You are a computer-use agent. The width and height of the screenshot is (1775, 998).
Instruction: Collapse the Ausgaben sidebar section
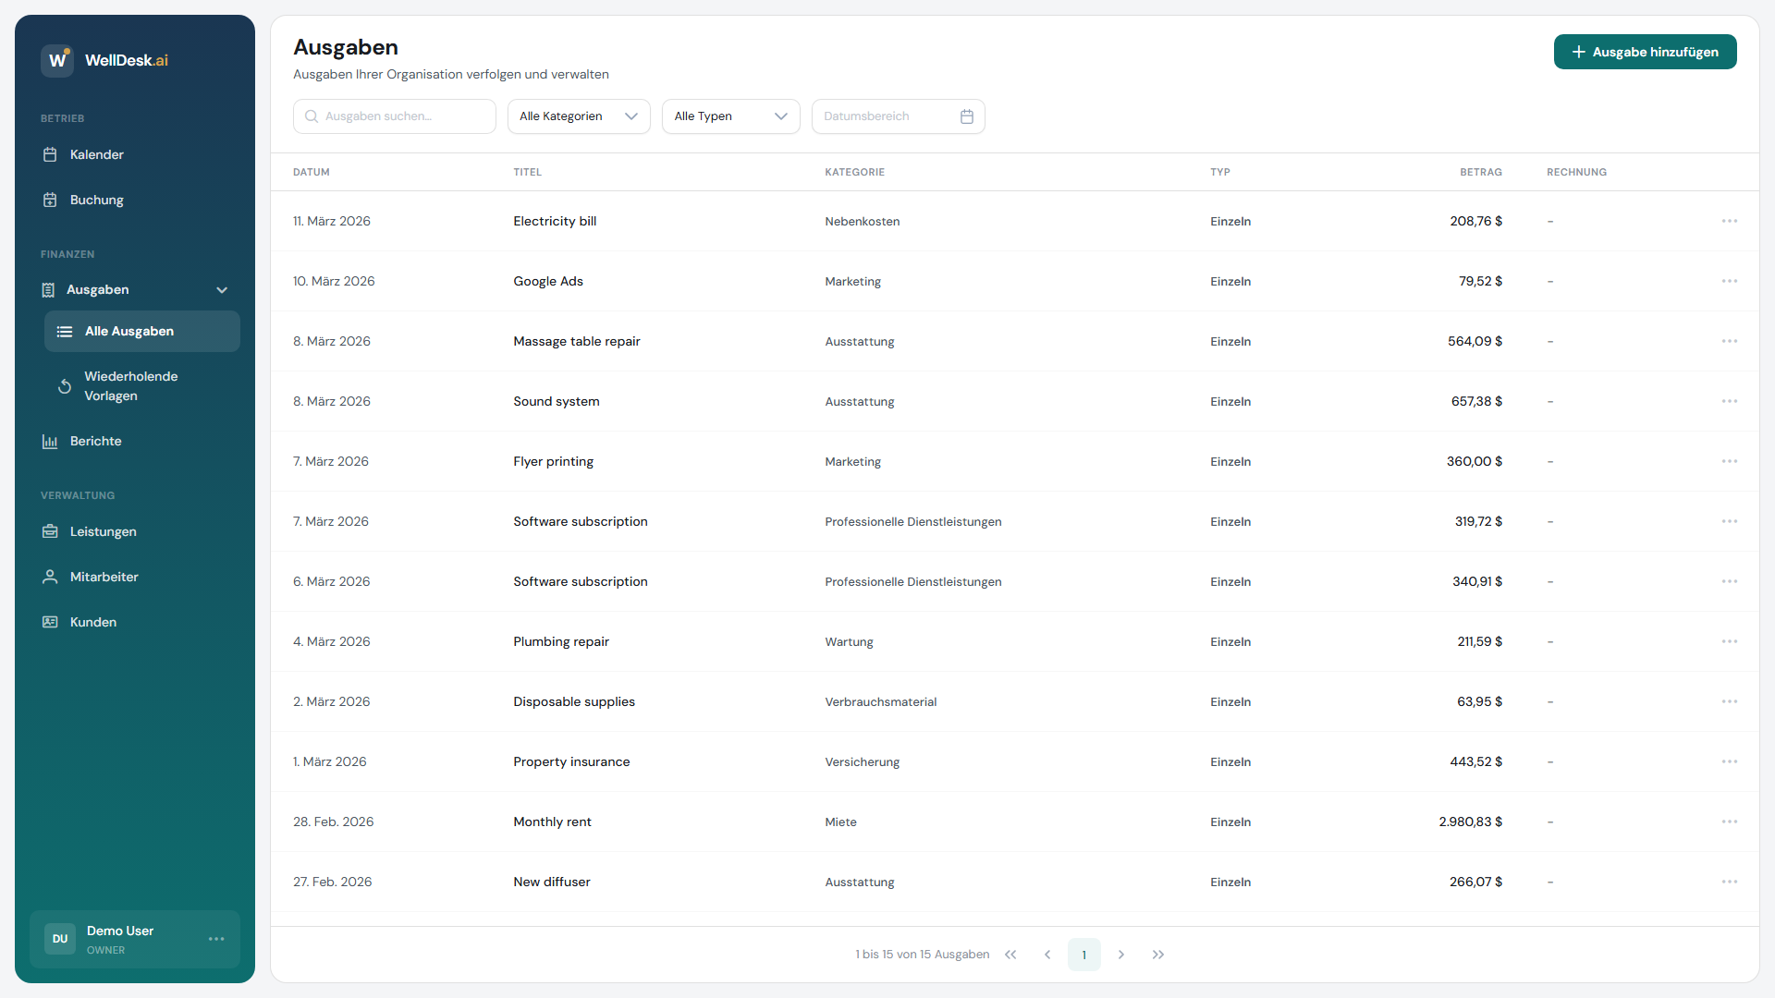(x=222, y=290)
